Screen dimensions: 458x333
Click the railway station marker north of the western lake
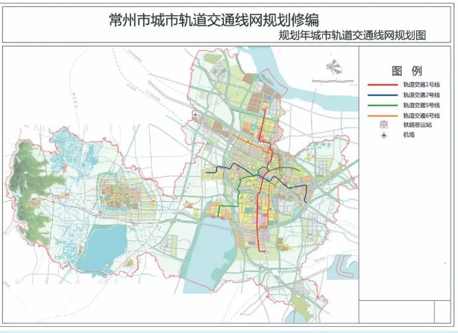coord(100,214)
